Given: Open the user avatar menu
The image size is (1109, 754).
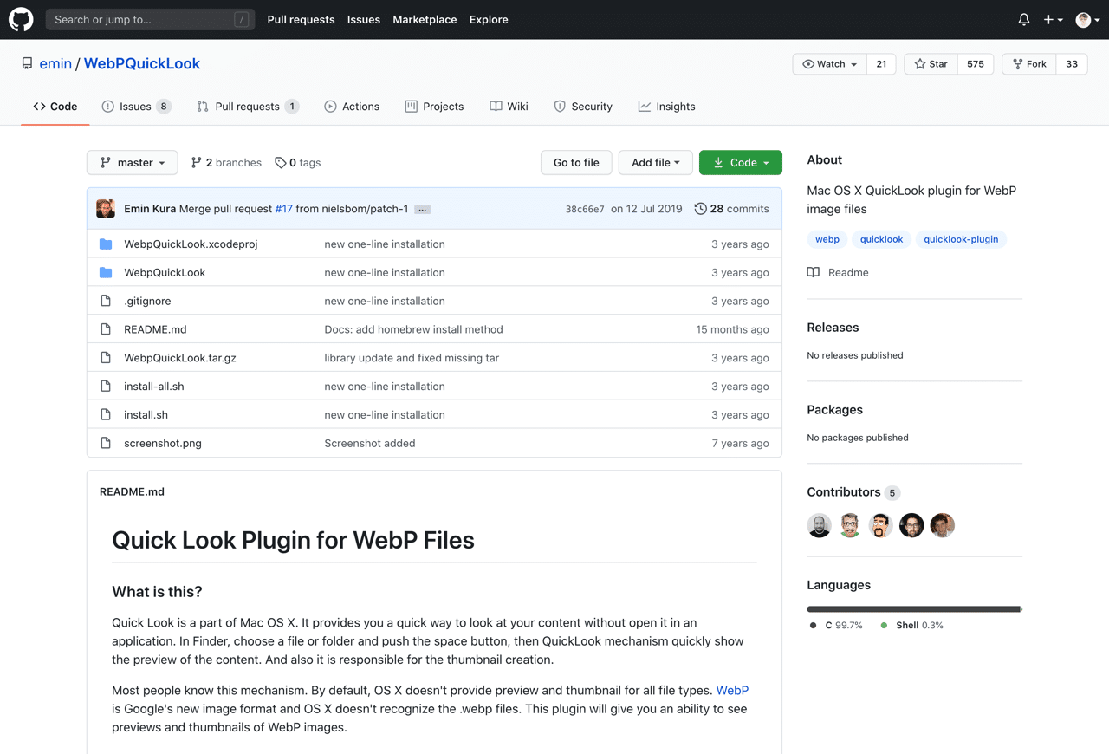Looking at the screenshot, I should coord(1087,19).
